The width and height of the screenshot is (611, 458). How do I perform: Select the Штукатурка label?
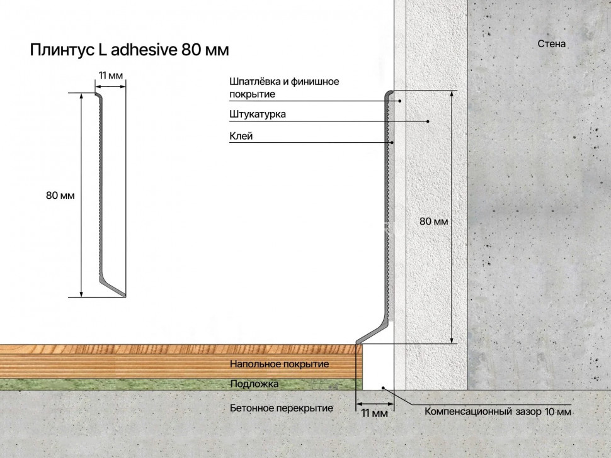(x=258, y=114)
